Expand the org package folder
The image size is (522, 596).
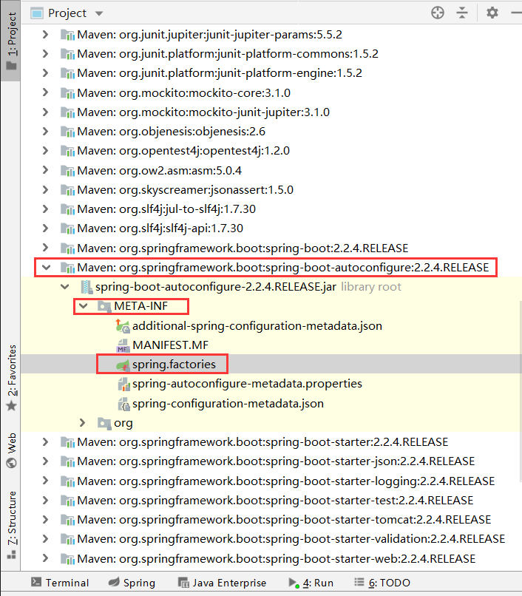82,423
